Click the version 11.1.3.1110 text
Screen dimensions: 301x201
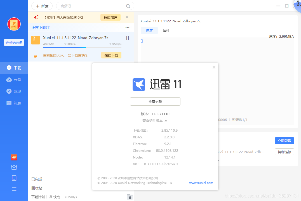click(x=160, y=114)
